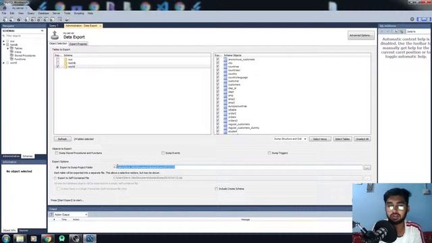Click the magnifier icon in schema filter
The height and width of the screenshot is (243, 432).
(4, 36)
